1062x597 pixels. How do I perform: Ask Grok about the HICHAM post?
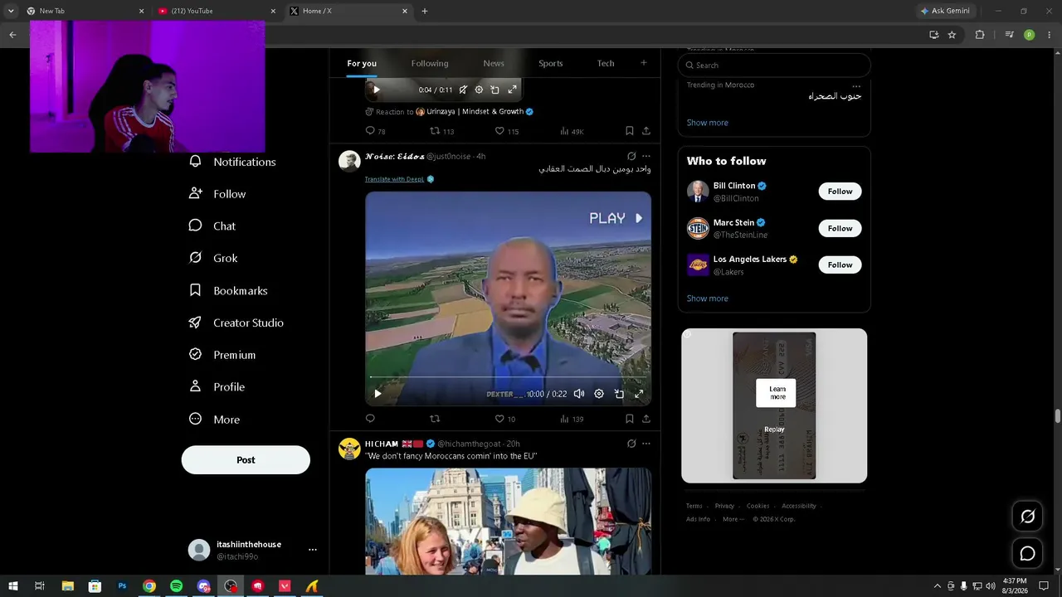(x=631, y=444)
